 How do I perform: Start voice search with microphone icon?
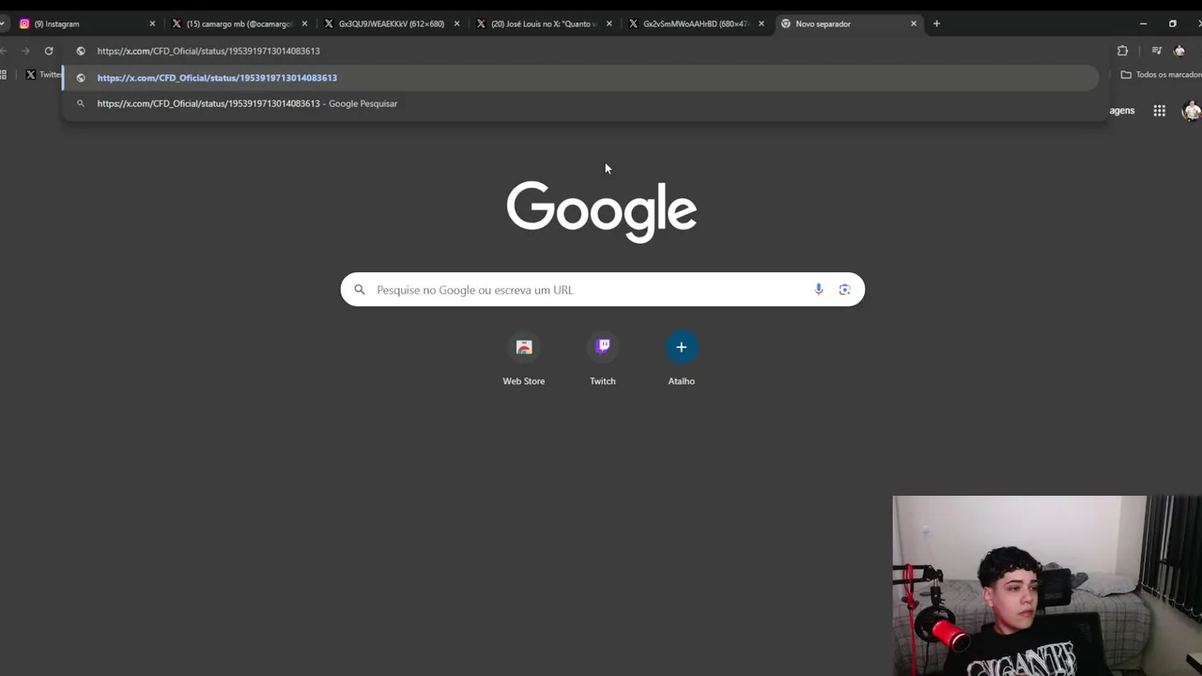(x=819, y=289)
